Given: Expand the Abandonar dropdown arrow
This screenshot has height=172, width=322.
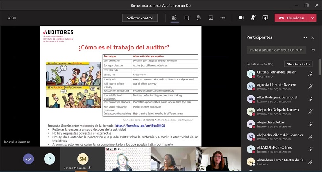Looking at the screenshot, I should pos(312,18).
